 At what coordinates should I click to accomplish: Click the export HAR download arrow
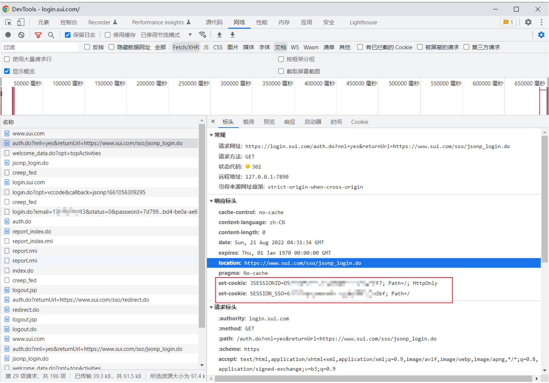click(233, 35)
